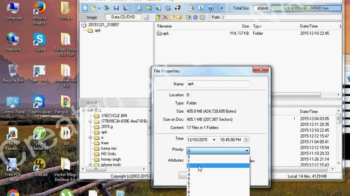This screenshot has height=196, width=350.
Task: Click the New Folder icon in image toolbar
Action: point(172,17)
